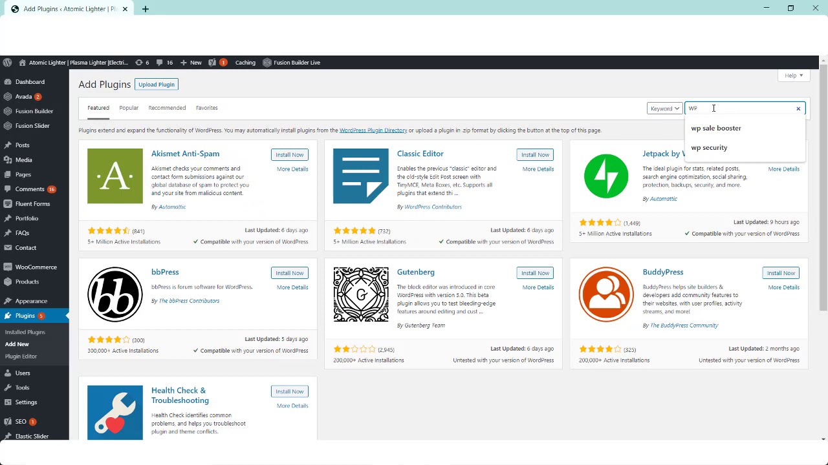828x465 pixels.
Task: Open Plugin Editor submenu item
Action: (x=21, y=356)
